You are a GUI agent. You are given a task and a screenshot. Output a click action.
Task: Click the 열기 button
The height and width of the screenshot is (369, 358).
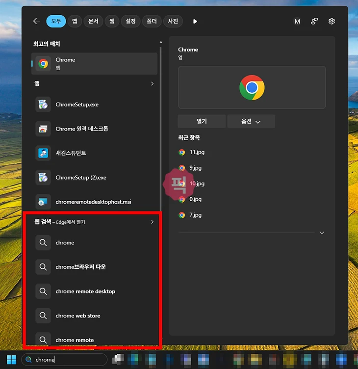[x=202, y=121]
